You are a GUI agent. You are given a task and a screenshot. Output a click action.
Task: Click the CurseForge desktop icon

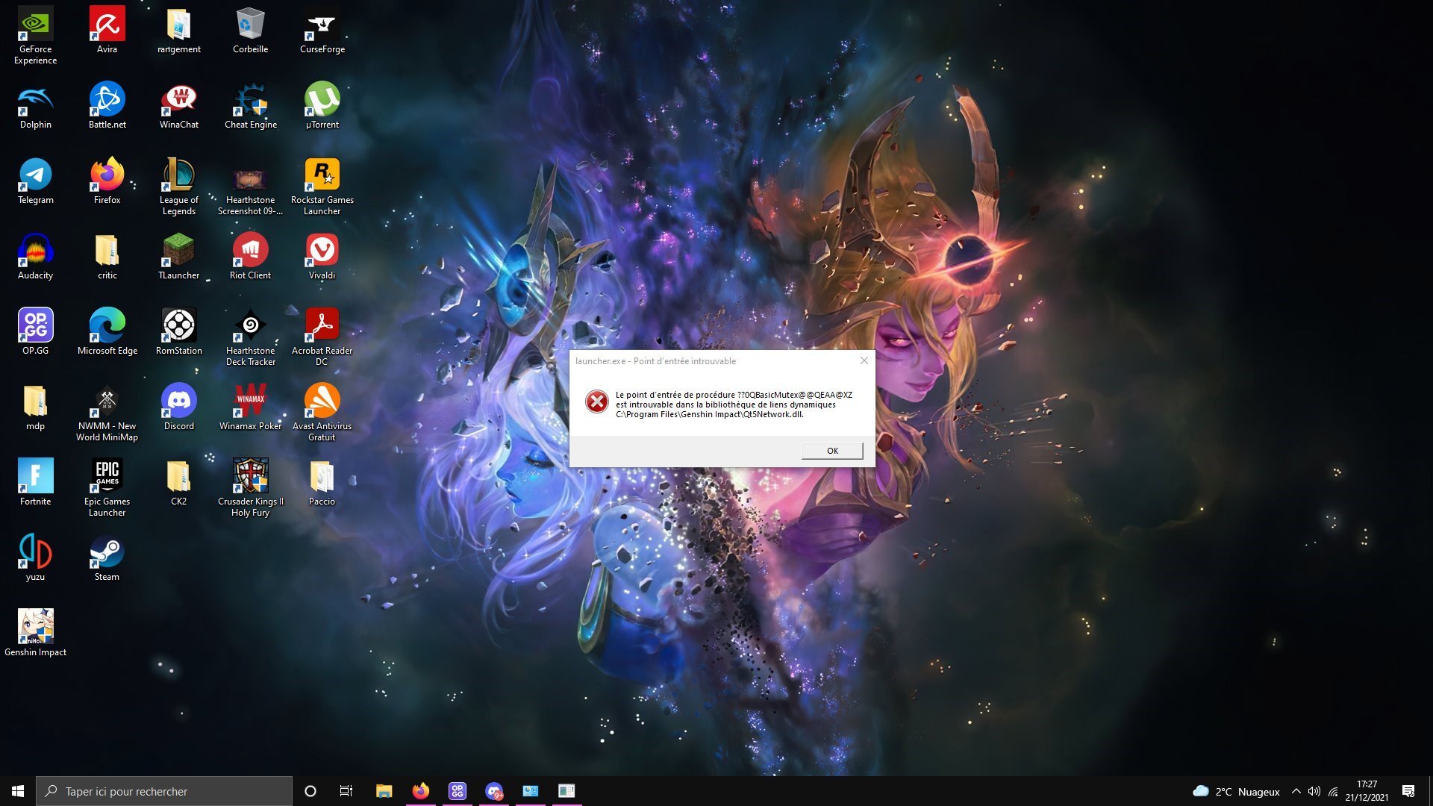pyautogui.click(x=322, y=25)
